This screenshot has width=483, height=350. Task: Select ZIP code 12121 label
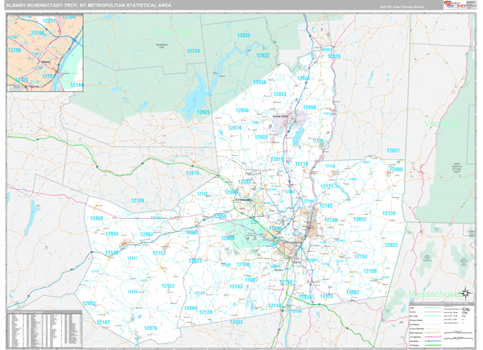327,187
